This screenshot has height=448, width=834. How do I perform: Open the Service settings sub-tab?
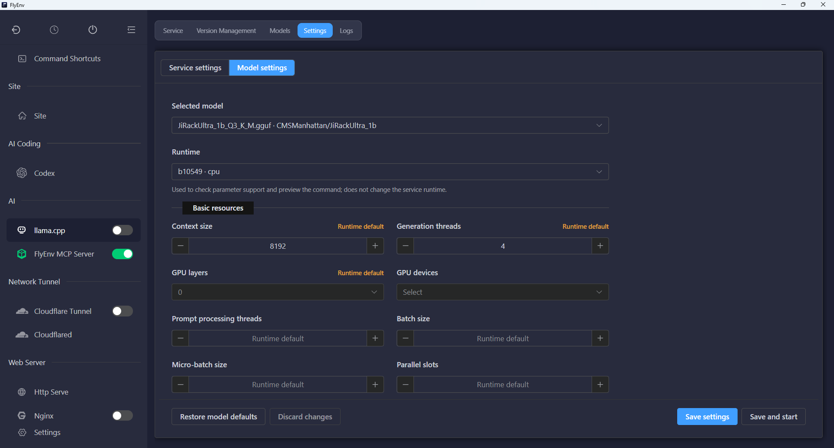(x=195, y=68)
